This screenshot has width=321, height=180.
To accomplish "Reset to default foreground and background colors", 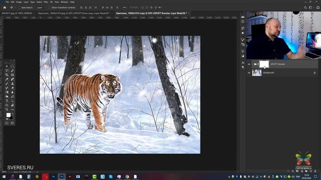I will point(7,119).
